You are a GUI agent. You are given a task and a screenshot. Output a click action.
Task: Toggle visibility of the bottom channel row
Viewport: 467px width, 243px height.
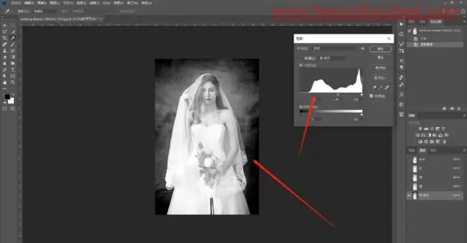[409, 195]
